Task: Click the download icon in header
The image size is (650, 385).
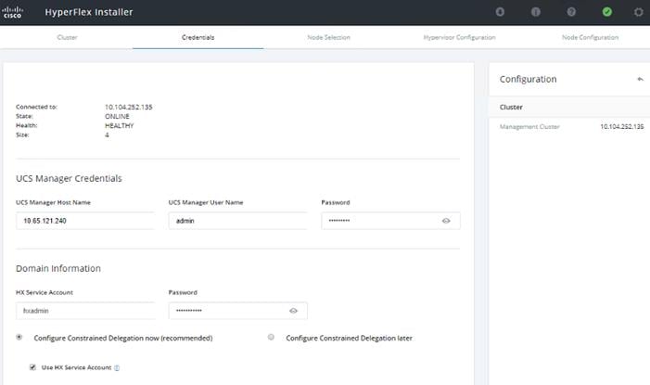Action: click(x=500, y=12)
